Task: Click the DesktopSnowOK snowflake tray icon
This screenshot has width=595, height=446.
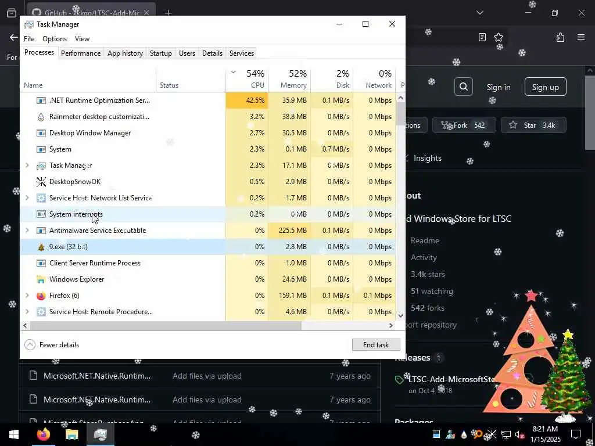Action: coord(492,434)
